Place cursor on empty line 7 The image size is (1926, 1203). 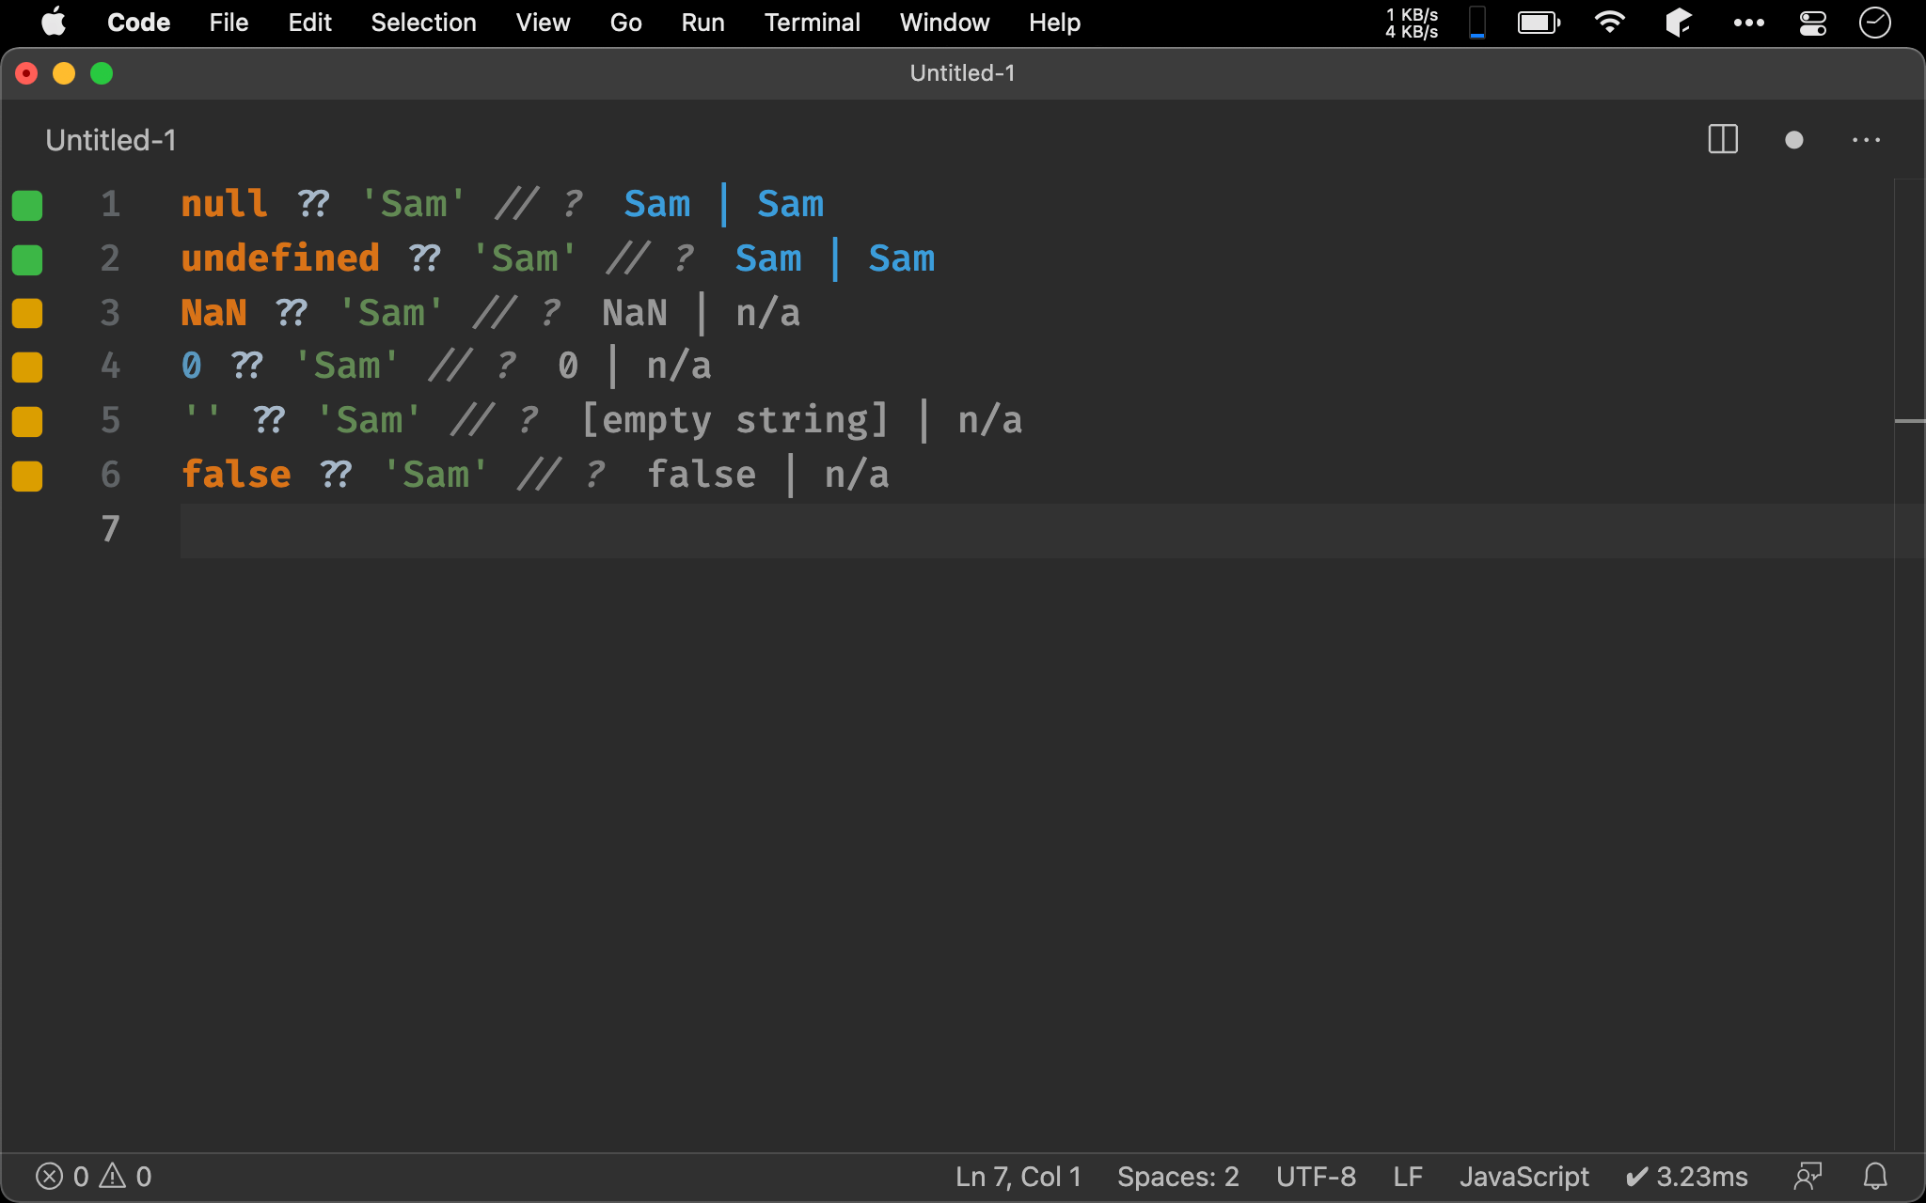coord(564,530)
